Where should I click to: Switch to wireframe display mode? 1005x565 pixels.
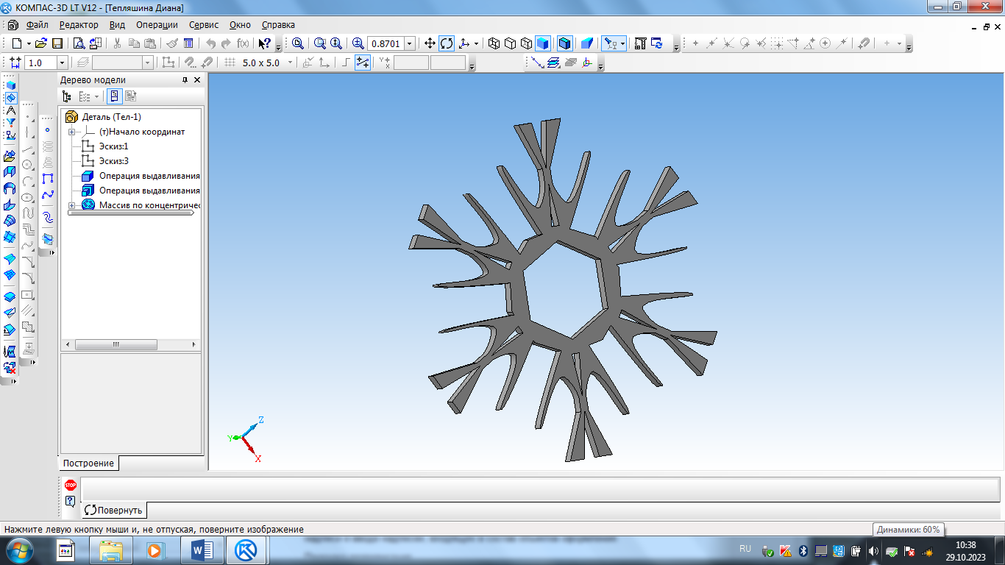point(494,43)
